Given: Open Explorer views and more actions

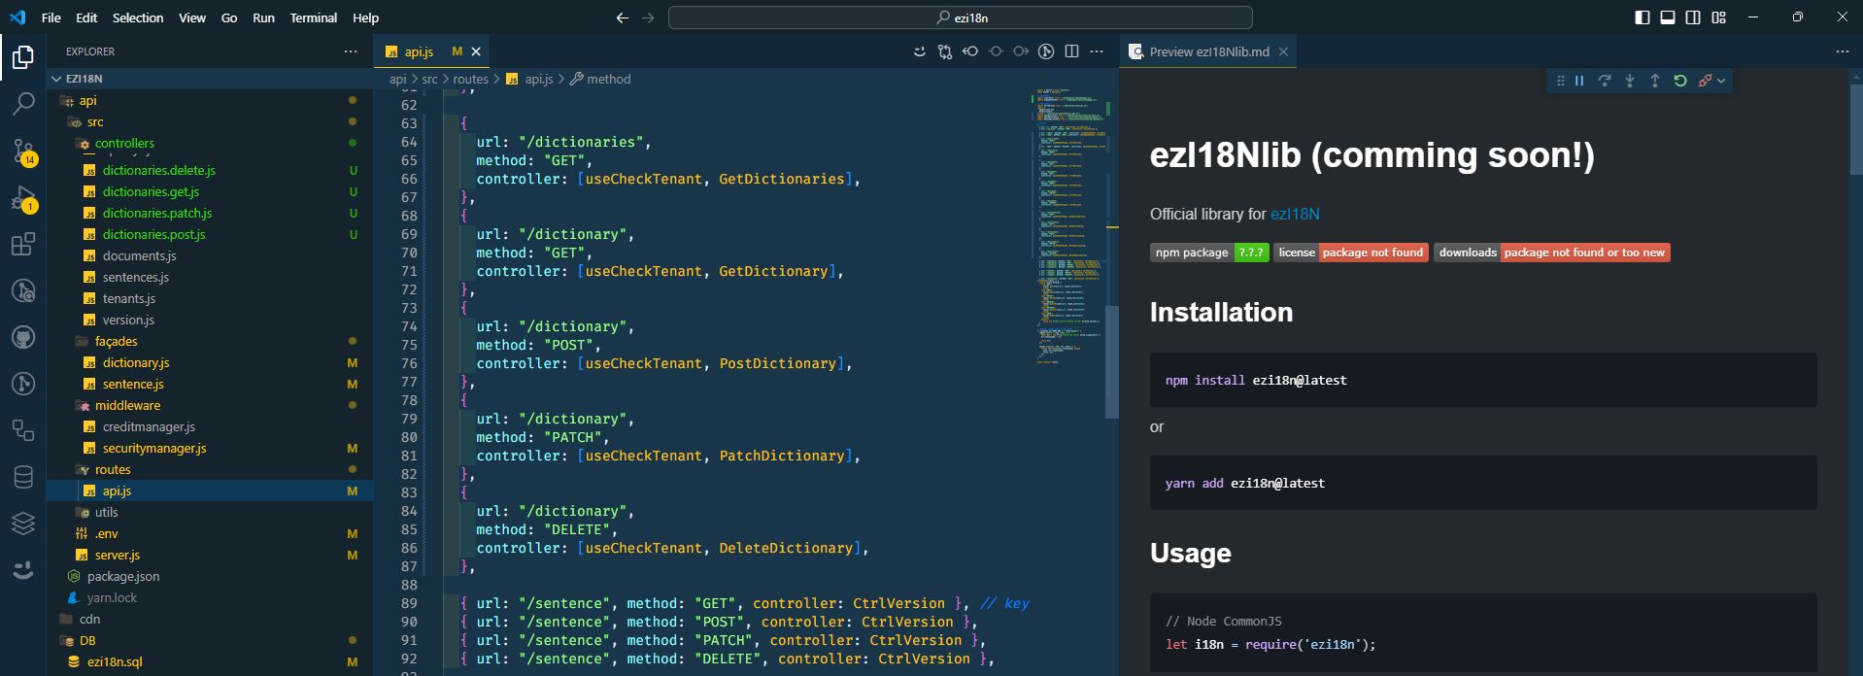Looking at the screenshot, I should coord(351,51).
